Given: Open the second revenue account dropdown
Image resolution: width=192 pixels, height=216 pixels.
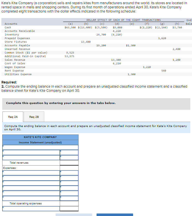Looking at the screenshot, I should (31, 157).
